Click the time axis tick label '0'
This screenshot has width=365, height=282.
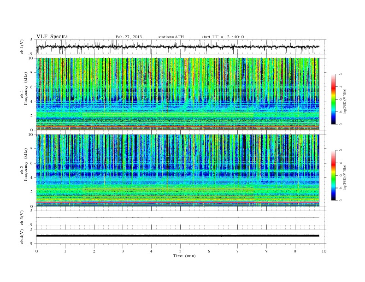click(36, 251)
